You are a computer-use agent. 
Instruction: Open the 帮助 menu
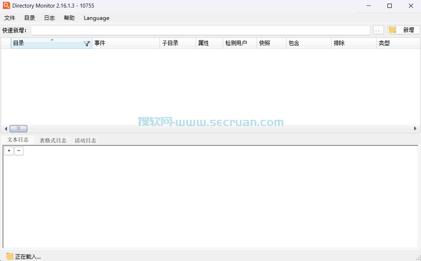tap(69, 18)
